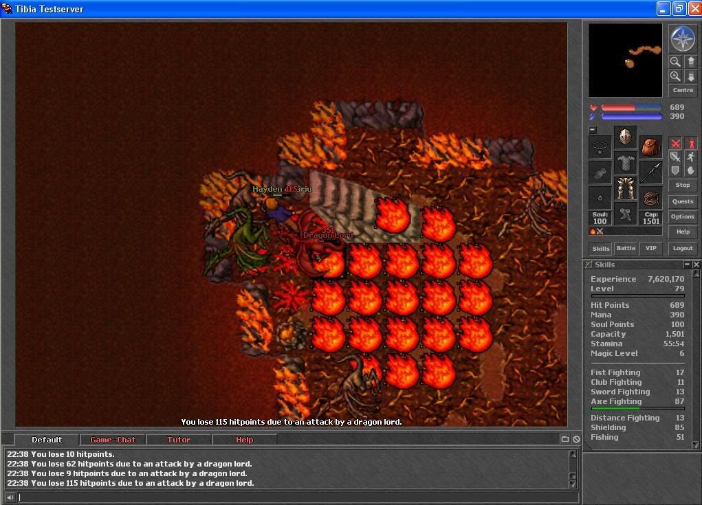Select the rope in ammo slot
The image size is (702, 505).
(651, 198)
